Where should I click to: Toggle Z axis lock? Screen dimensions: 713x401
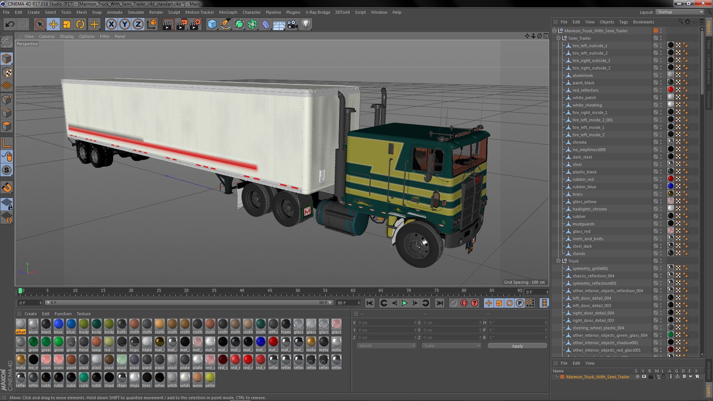point(138,25)
